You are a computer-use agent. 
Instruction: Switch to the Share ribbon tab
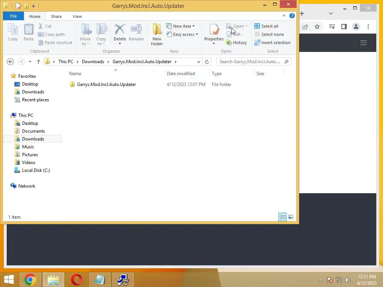pos(56,16)
